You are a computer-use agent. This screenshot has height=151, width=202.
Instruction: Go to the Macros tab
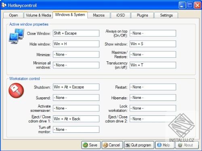[x=99, y=15]
